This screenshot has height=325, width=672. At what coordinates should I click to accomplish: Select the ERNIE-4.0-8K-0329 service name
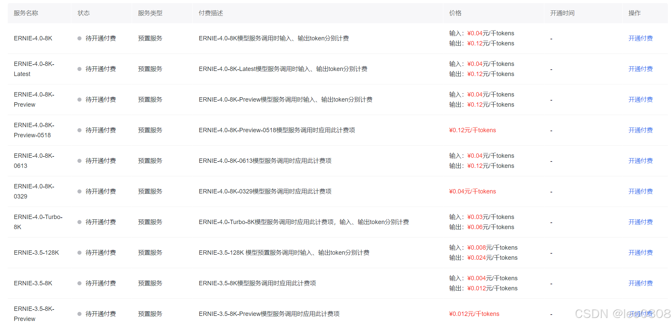pos(34,191)
